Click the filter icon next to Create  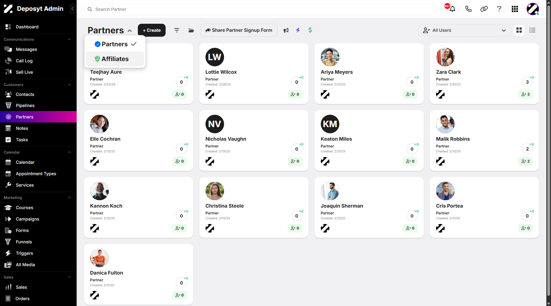[177, 30]
